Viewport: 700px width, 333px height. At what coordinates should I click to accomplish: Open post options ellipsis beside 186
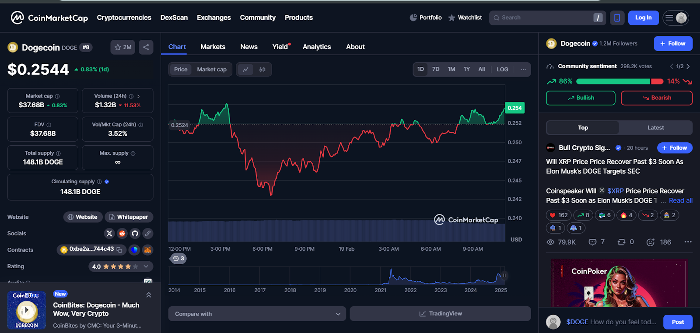point(688,242)
